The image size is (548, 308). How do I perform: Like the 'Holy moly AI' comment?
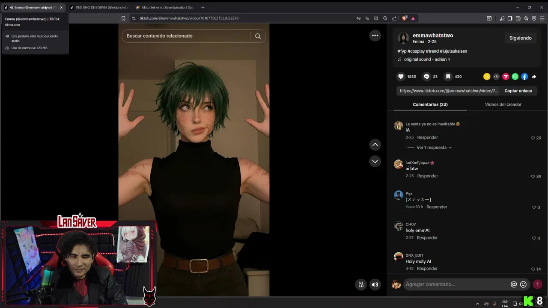coord(533,269)
